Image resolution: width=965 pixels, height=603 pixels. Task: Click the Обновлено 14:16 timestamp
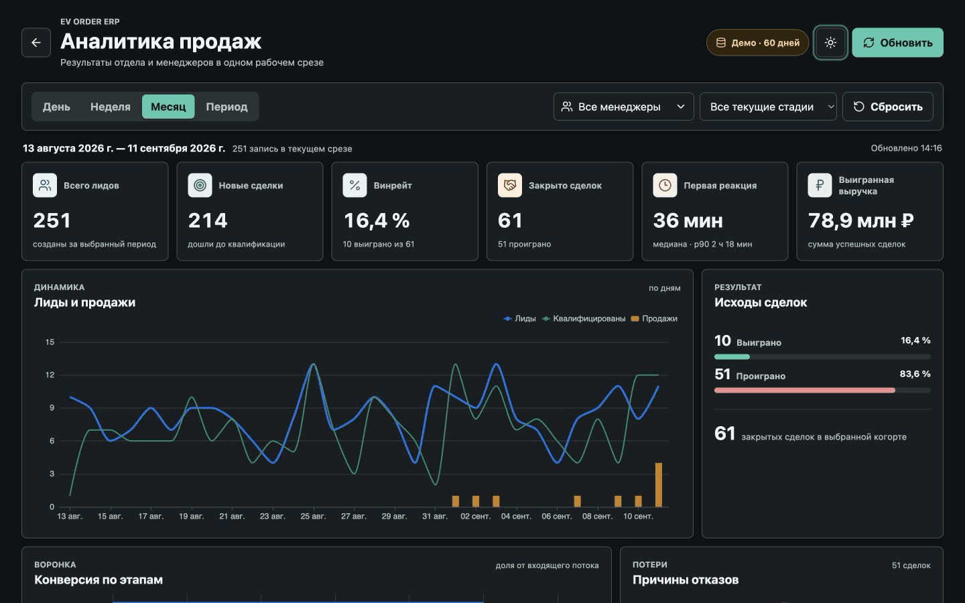(x=906, y=148)
